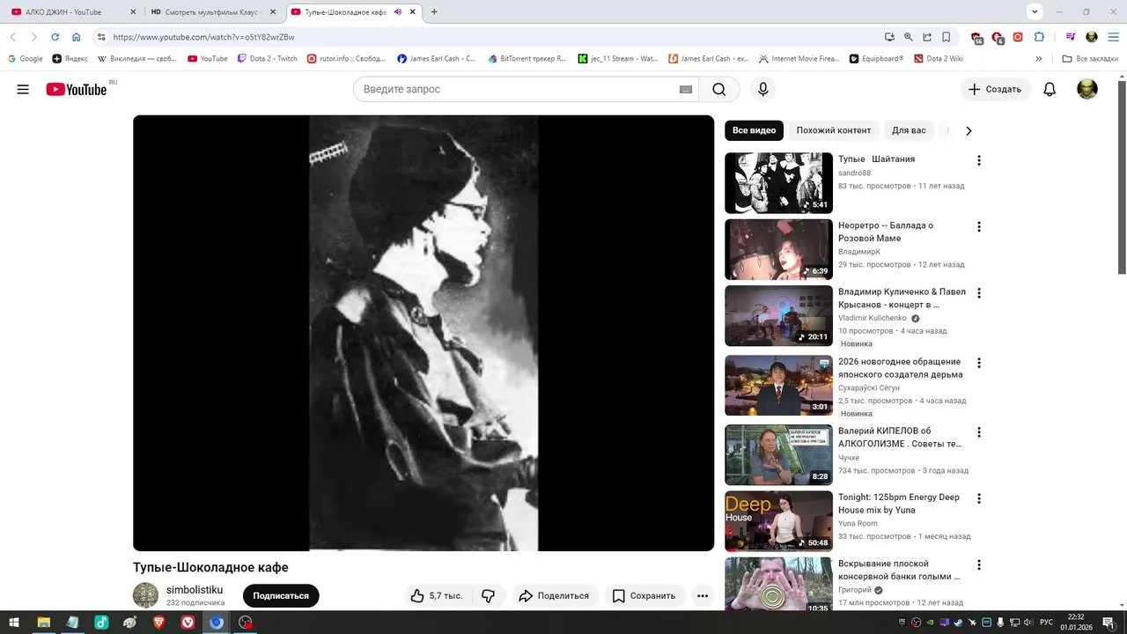
Task: Switch to the АЛКО ДЖИН YouTube tab
Action: [71, 11]
